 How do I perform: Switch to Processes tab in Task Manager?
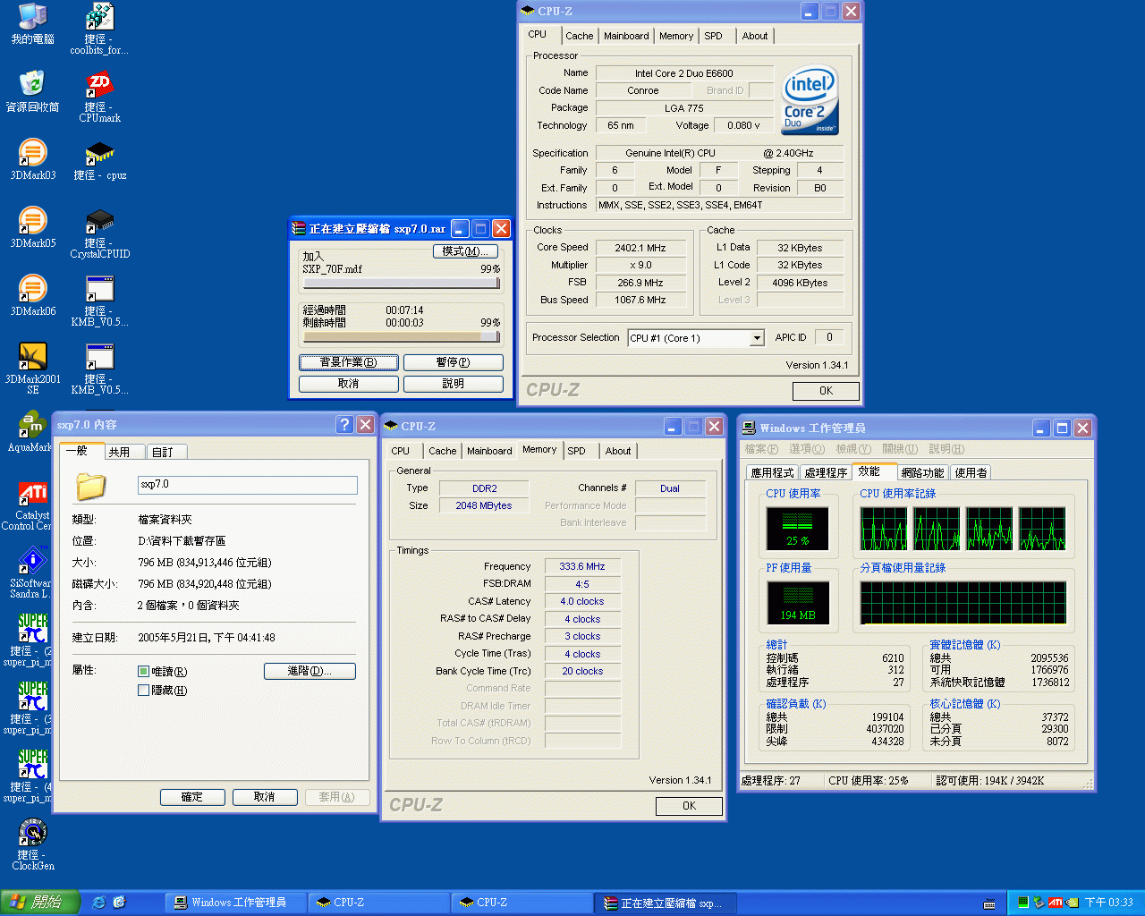click(826, 472)
